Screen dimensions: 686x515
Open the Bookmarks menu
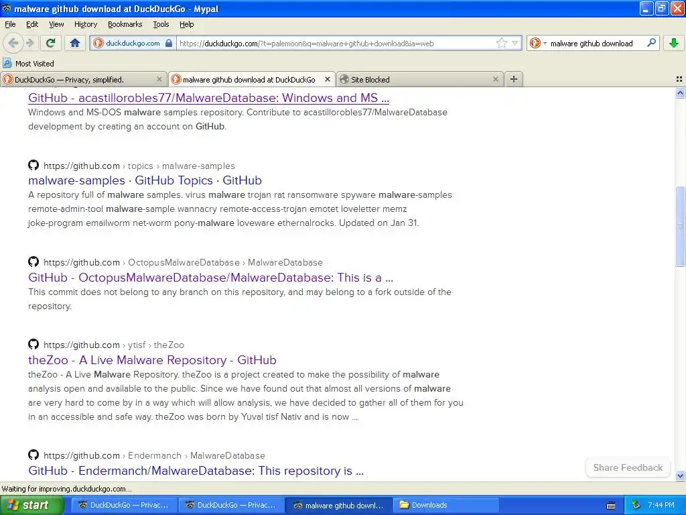(125, 24)
